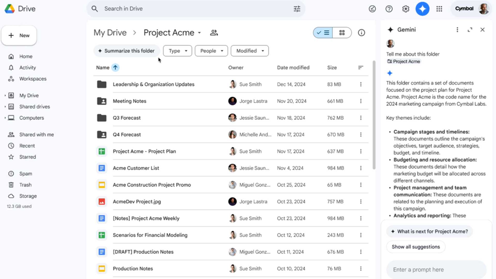Open Activity from the sidebar
The height and width of the screenshot is (279, 496).
tap(27, 67)
